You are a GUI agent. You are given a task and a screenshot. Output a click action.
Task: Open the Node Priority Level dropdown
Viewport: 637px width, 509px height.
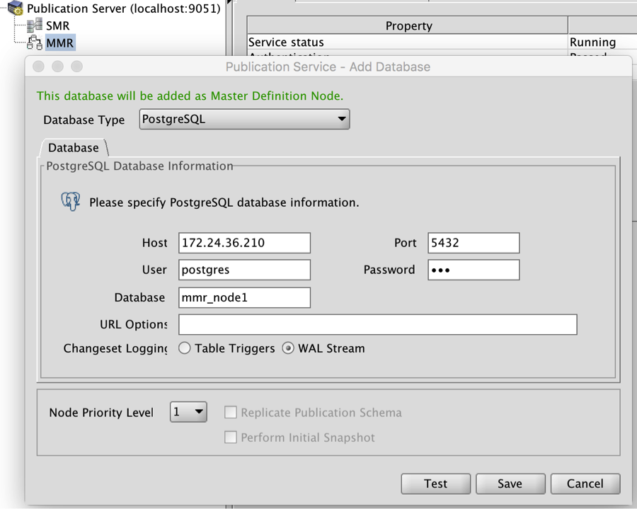point(188,412)
